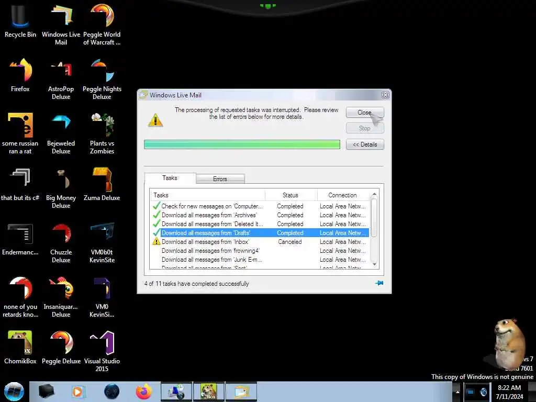Select Big Money Deluxe desktop icon
The image size is (536, 402).
click(x=61, y=188)
